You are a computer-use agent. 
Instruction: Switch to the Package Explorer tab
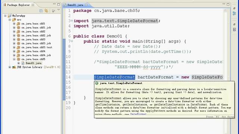coord(18,5)
